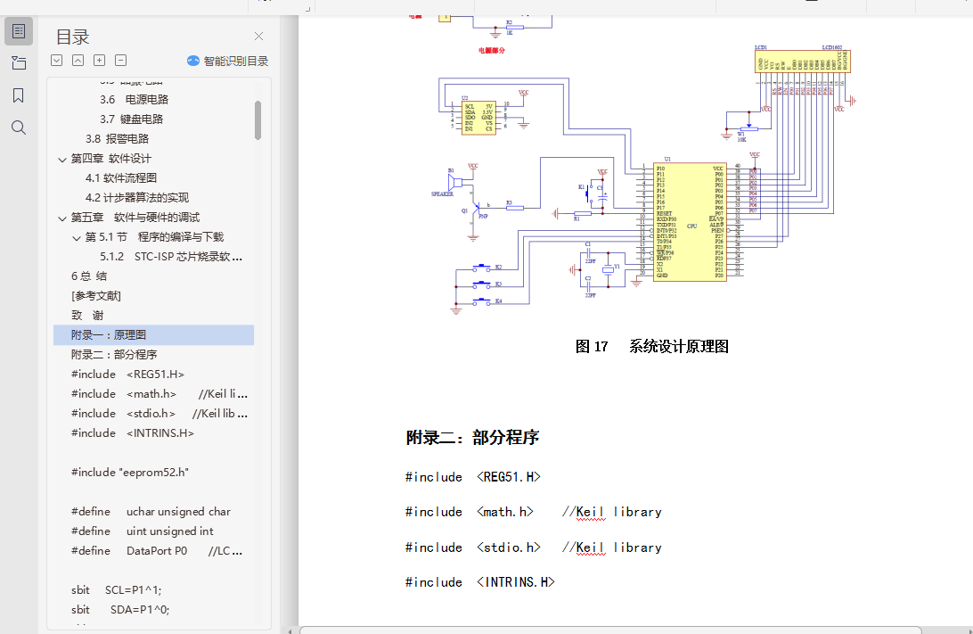Go to 3.7 键盘电路 entry

click(132, 119)
